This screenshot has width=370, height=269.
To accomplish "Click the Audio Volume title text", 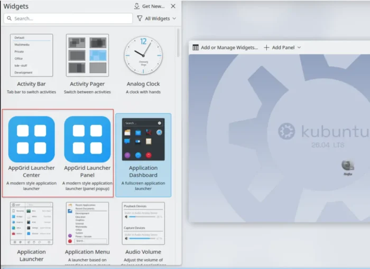I will click(x=143, y=252).
